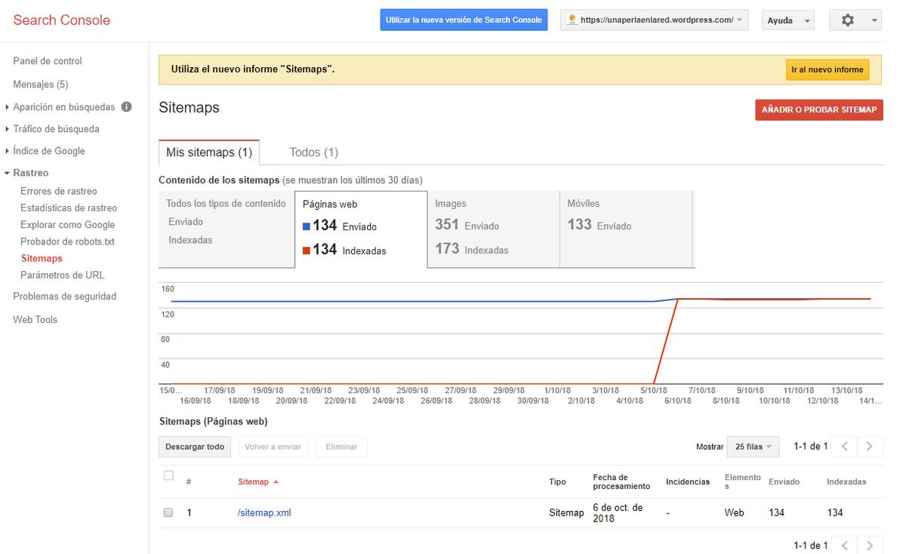
Task: Click the settings gear icon
Action: click(x=847, y=20)
